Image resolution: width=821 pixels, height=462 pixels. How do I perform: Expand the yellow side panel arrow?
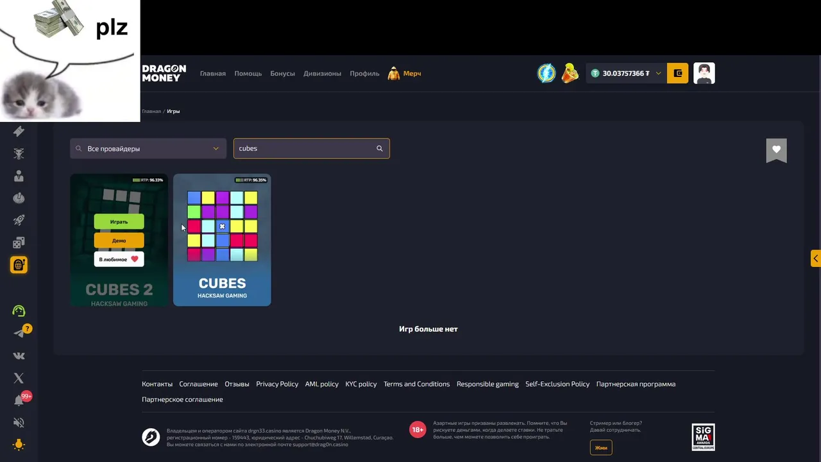pos(816,258)
